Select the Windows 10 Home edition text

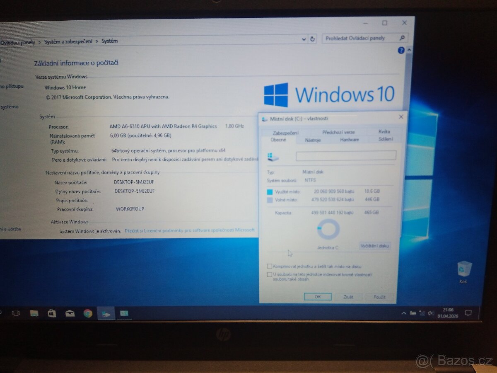(65, 87)
